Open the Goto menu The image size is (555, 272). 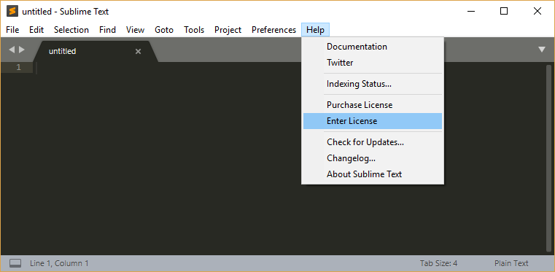point(164,30)
